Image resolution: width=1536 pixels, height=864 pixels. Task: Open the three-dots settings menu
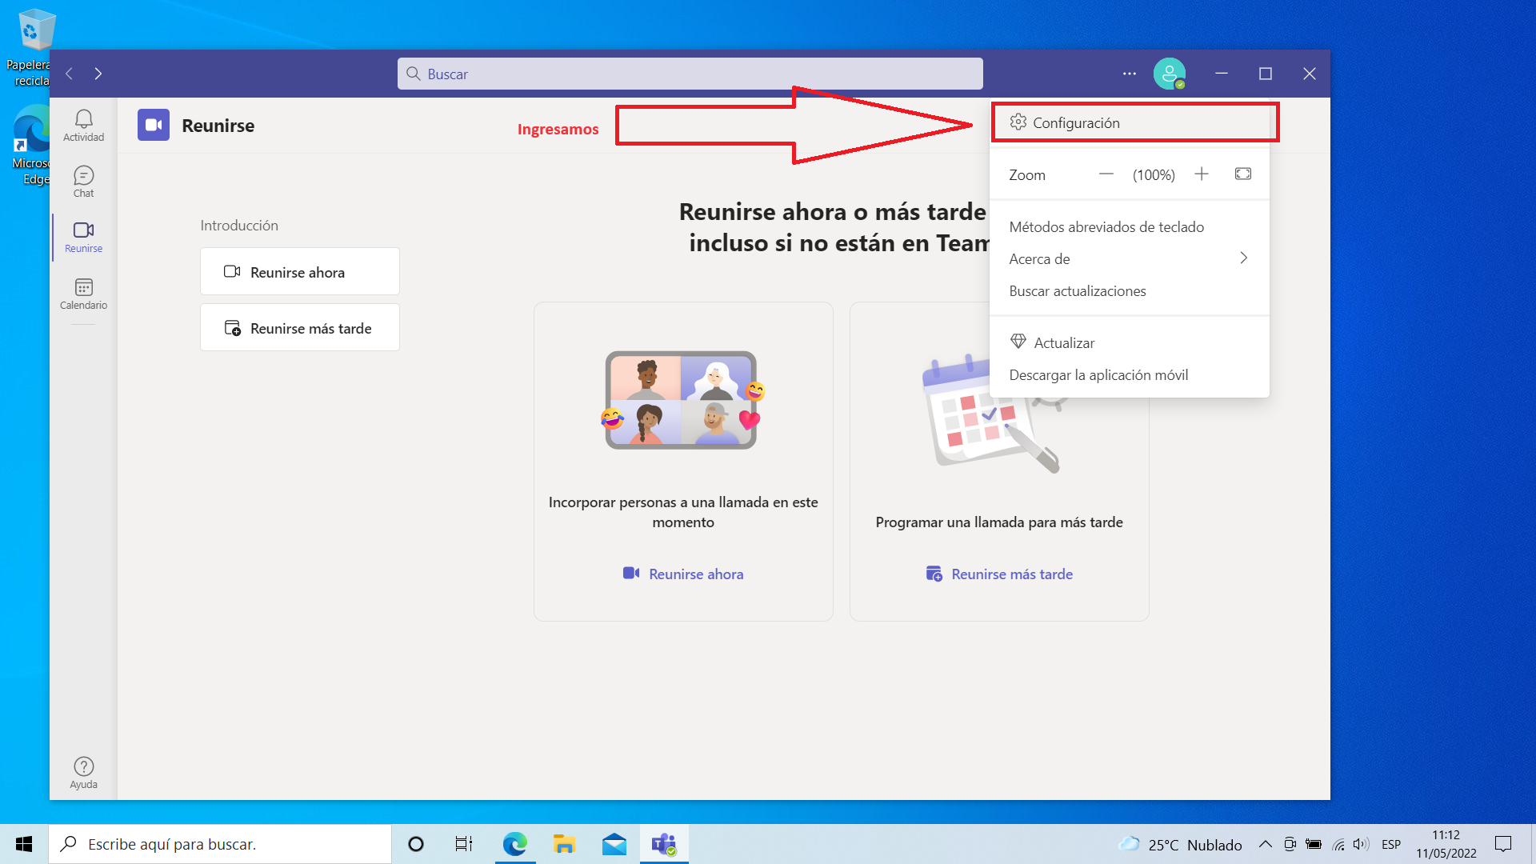pyautogui.click(x=1129, y=74)
